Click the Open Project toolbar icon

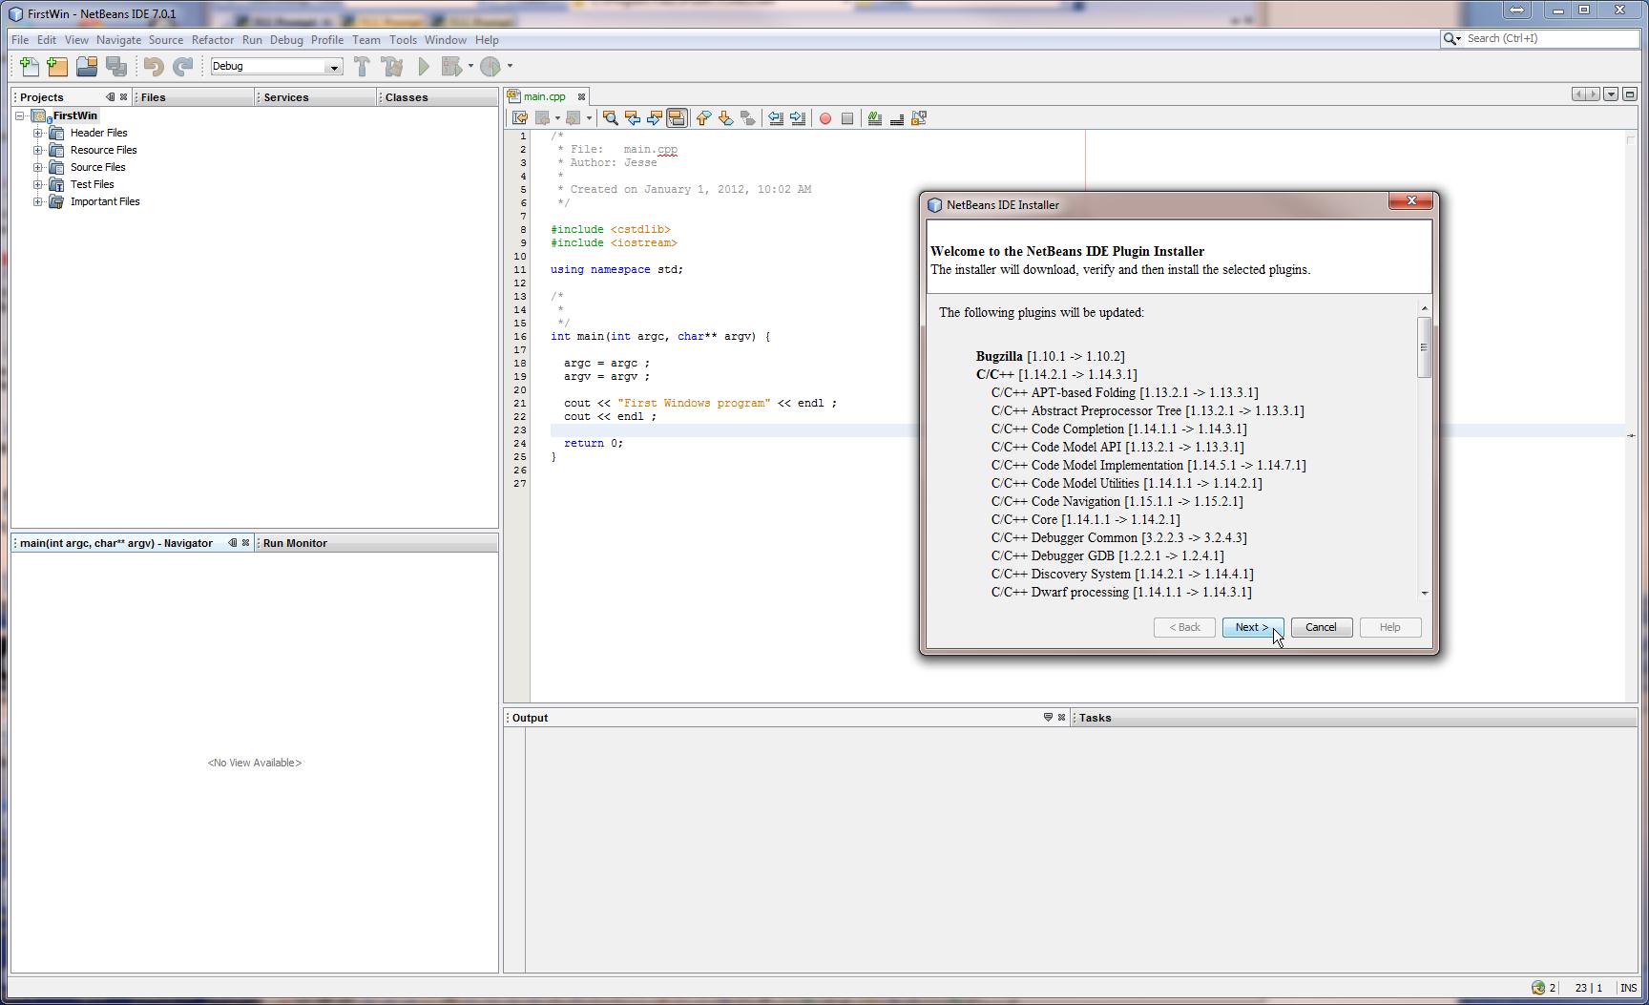click(x=87, y=66)
